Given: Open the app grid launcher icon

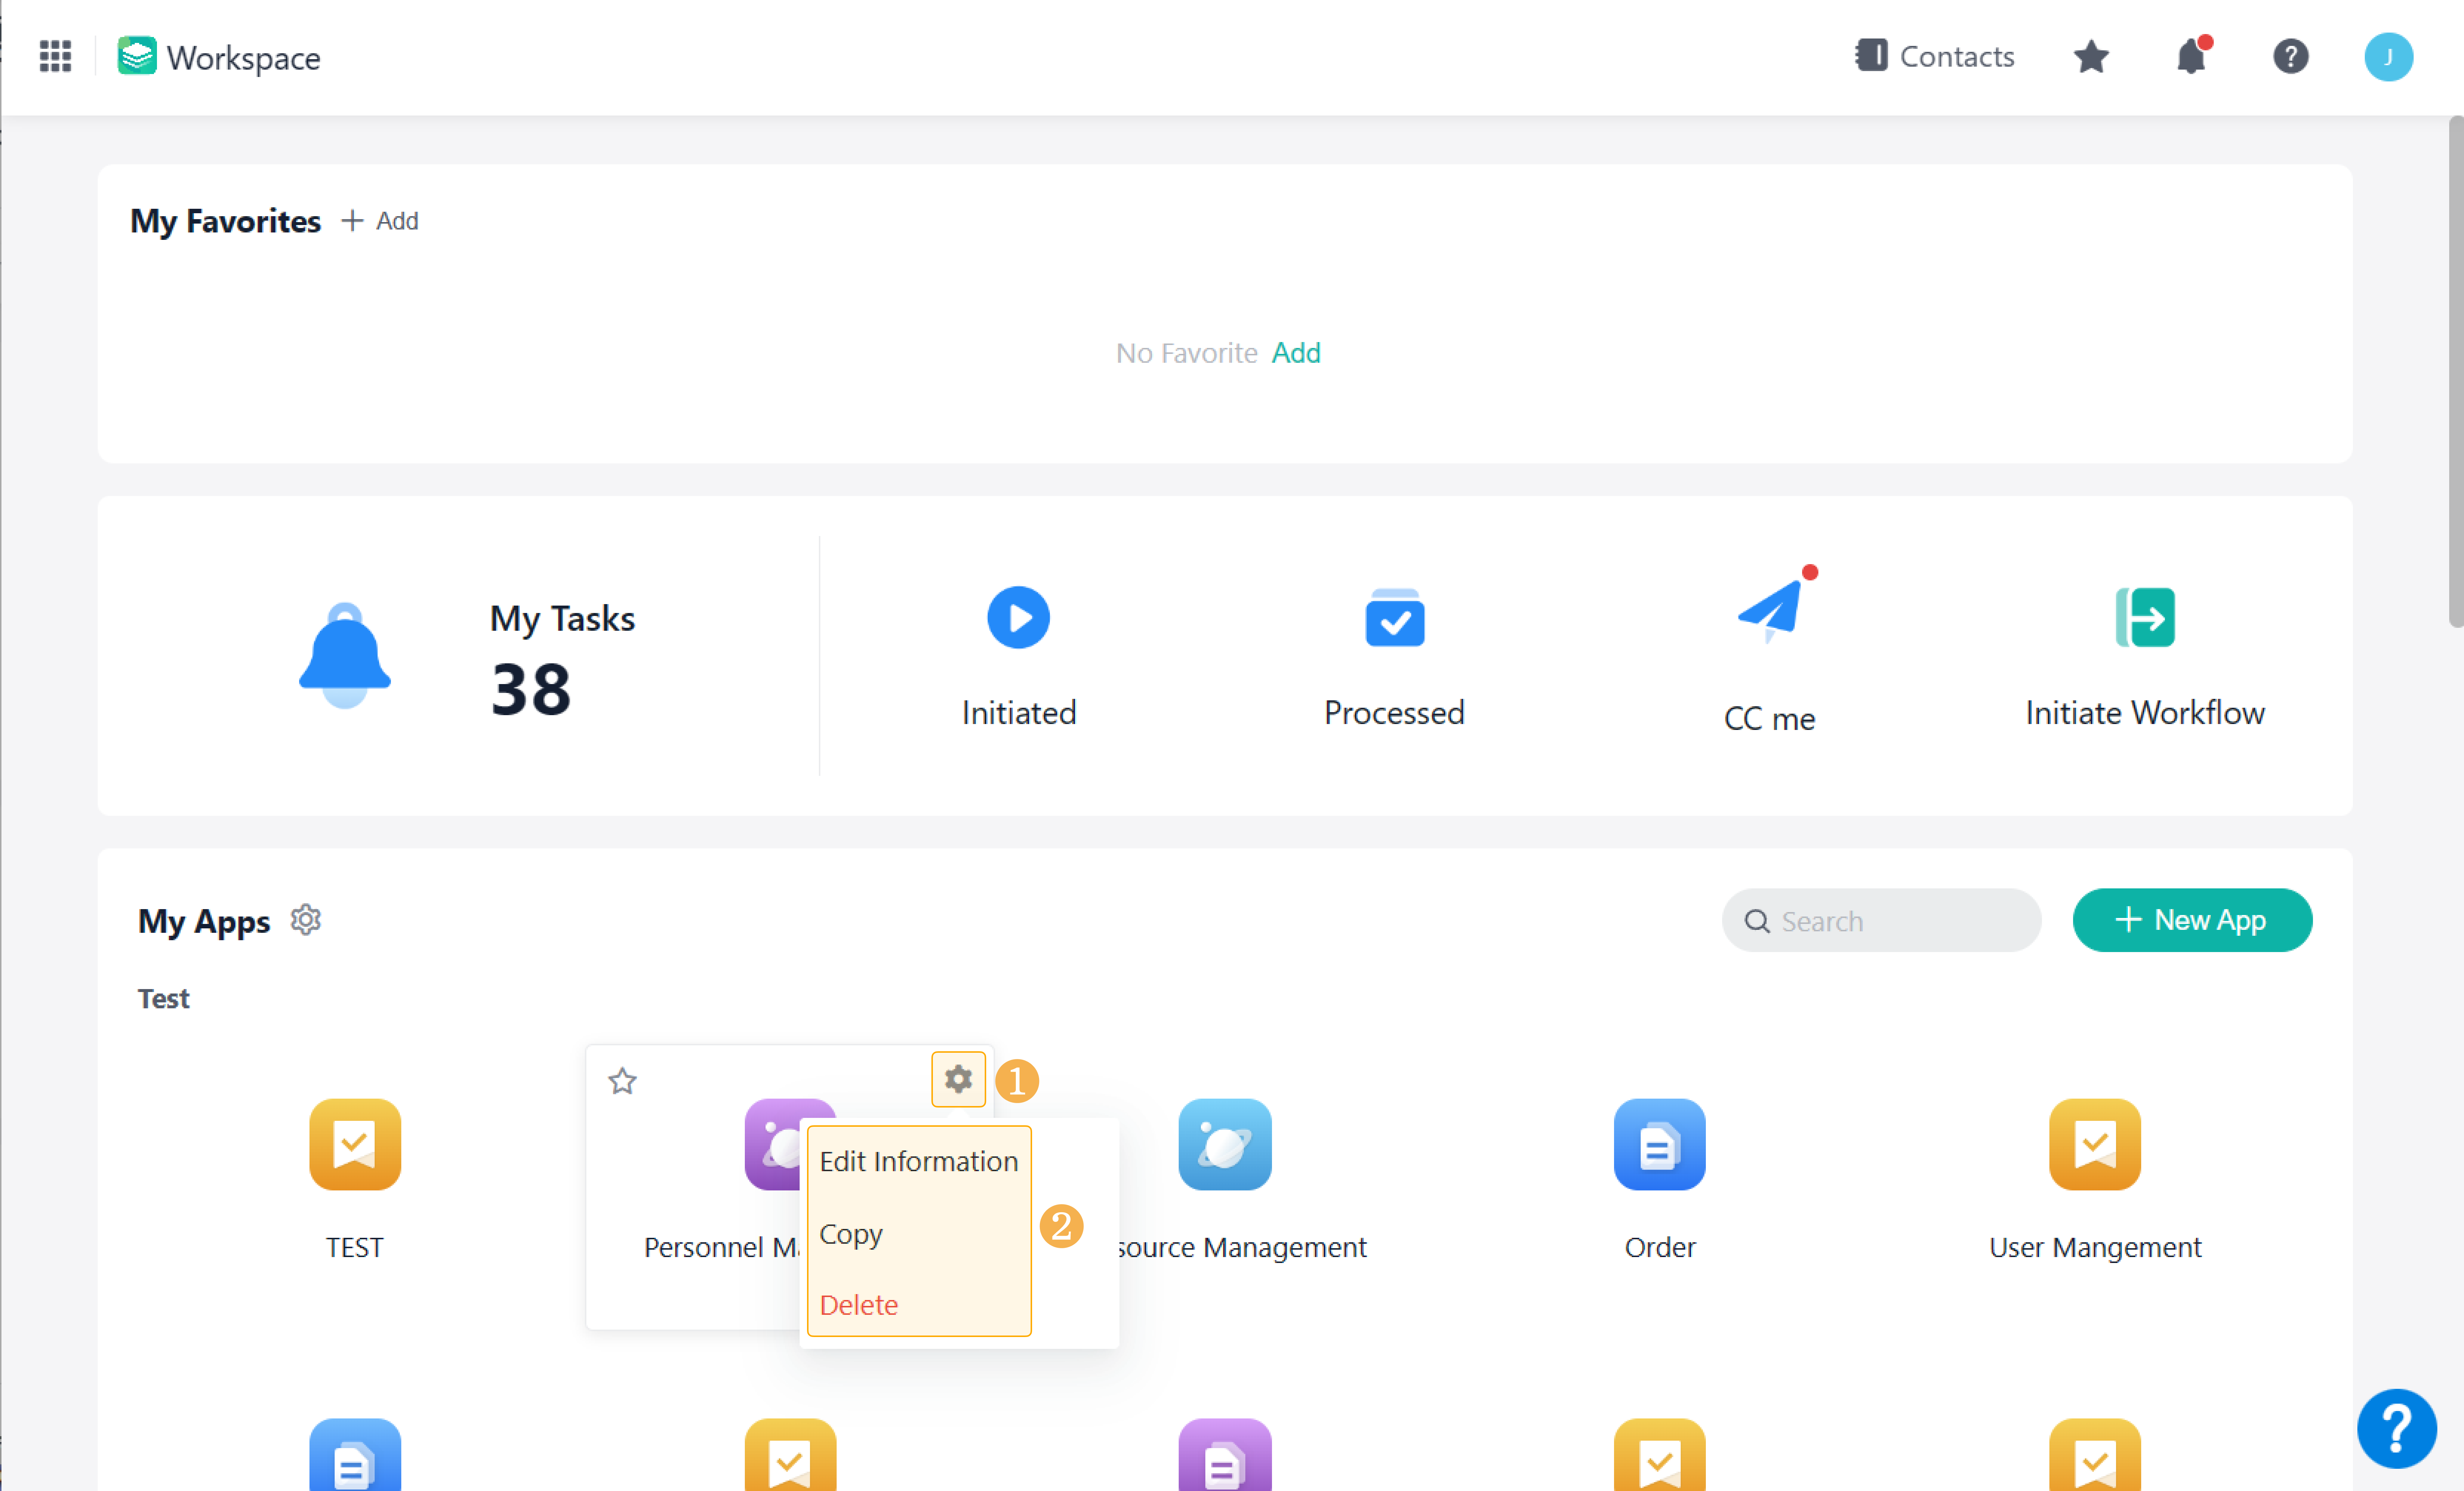Looking at the screenshot, I should [x=55, y=56].
